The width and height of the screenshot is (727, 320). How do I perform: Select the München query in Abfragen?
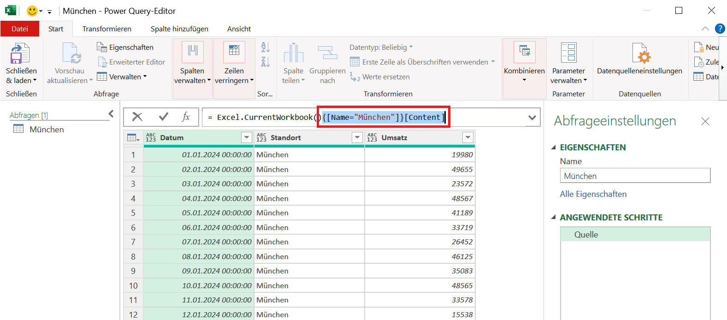coord(47,130)
